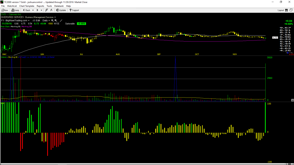Click the small square icon beside volume pane
The width and height of the screenshot is (294, 165).
[x=293, y=100]
